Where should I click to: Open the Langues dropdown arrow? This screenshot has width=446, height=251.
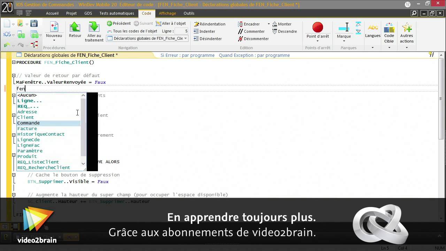click(x=372, y=48)
